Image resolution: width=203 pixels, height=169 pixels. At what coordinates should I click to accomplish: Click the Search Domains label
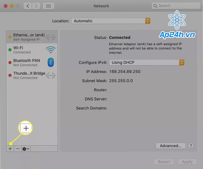point(91,108)
